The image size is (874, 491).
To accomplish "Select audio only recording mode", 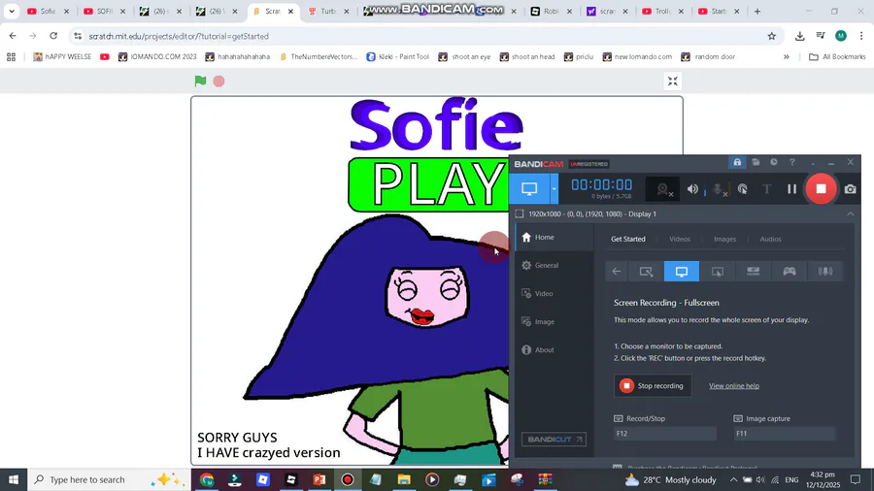I will point(824,271).
